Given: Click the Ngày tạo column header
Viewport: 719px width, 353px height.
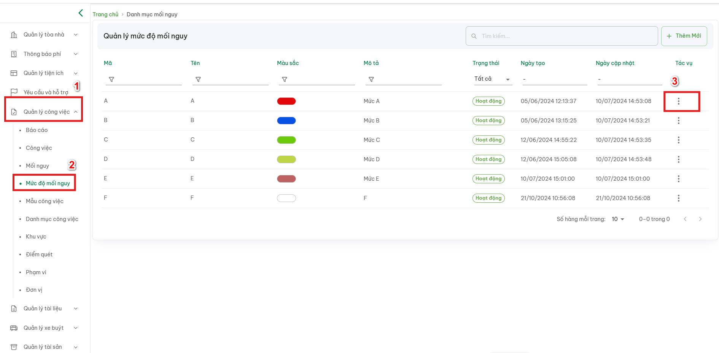Looking at the screenshot, I should [x=533, y=63].
